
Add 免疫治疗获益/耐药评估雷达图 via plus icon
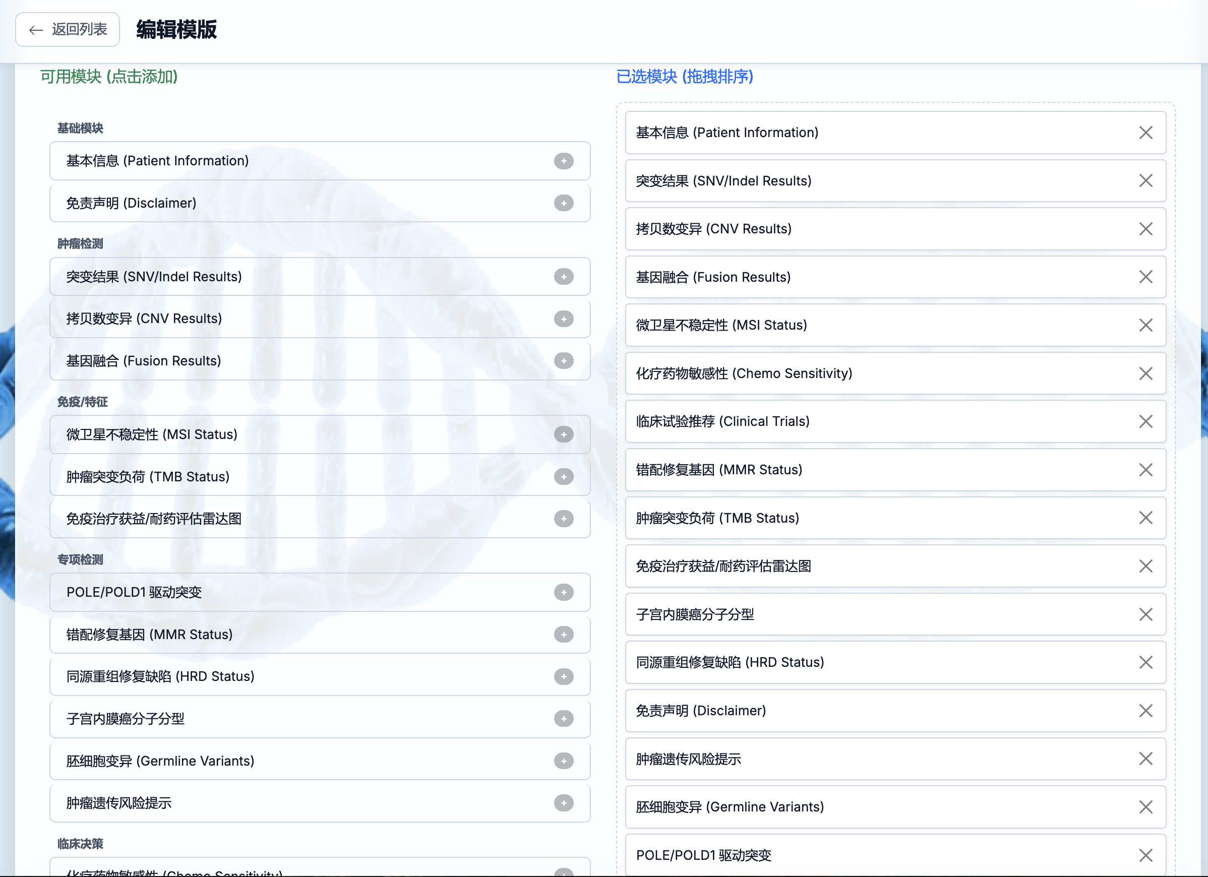click(564, 519)
